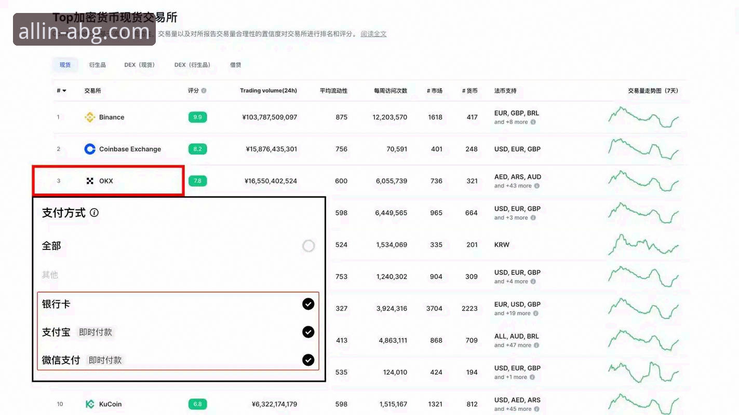Click the 其他 section label
Viewport: 739px width, 415px height.
pyautogui.click(x=50, y=275)
